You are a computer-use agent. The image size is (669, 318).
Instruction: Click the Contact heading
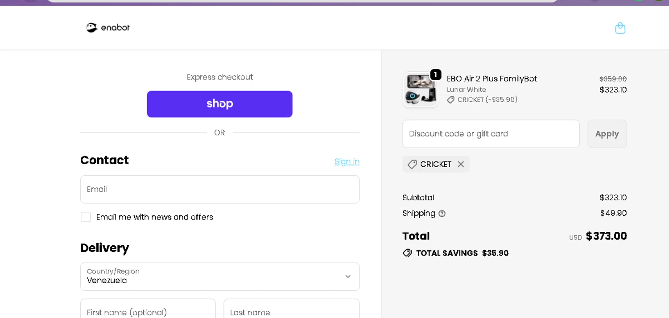tap(104, 160)
